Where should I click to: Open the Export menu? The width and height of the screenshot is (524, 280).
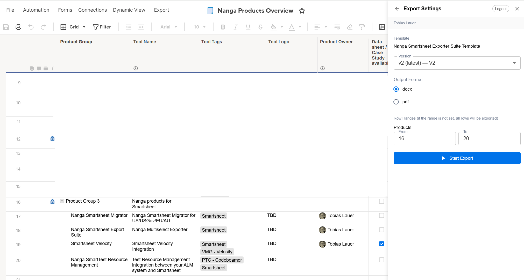(x=161, y=10)
